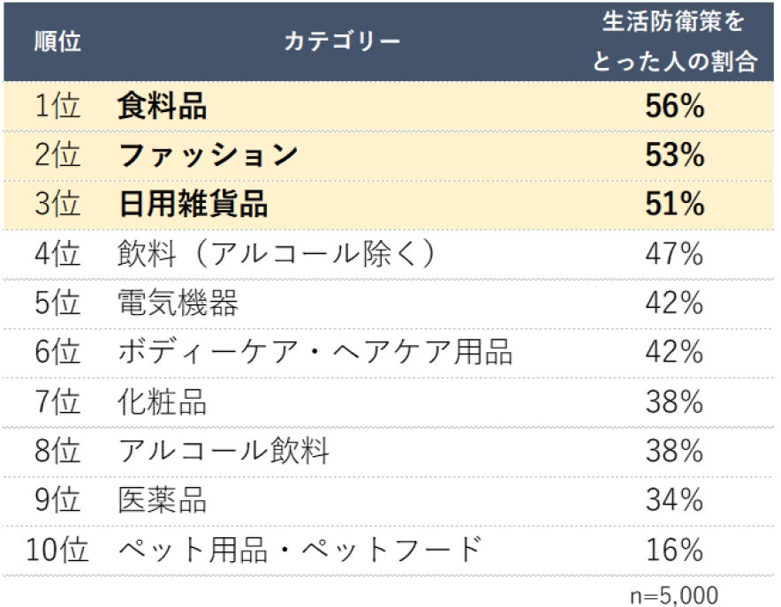Click the 日用雑貨品 category cell
This screenshot has width=781, height=607.
point(193,206)
